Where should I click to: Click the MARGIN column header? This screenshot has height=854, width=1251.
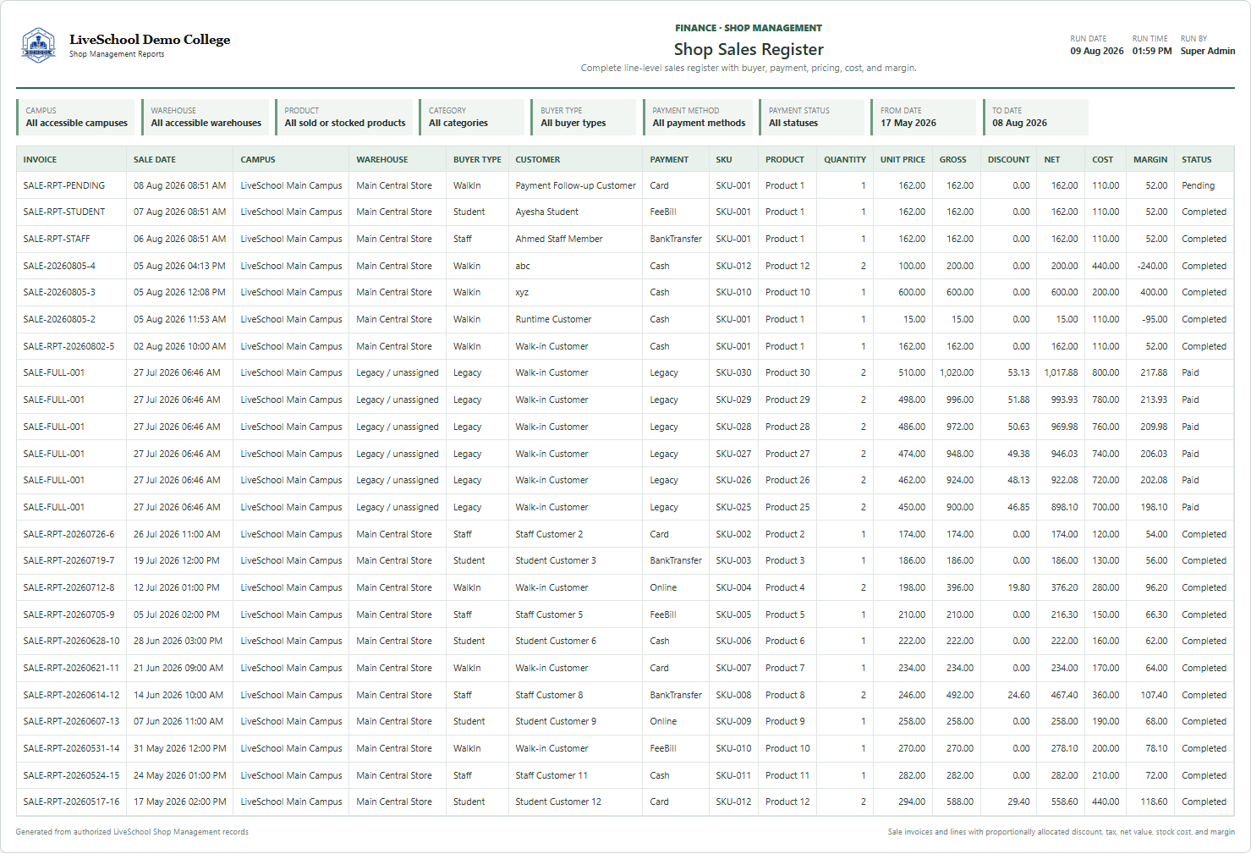(1150, 159)
